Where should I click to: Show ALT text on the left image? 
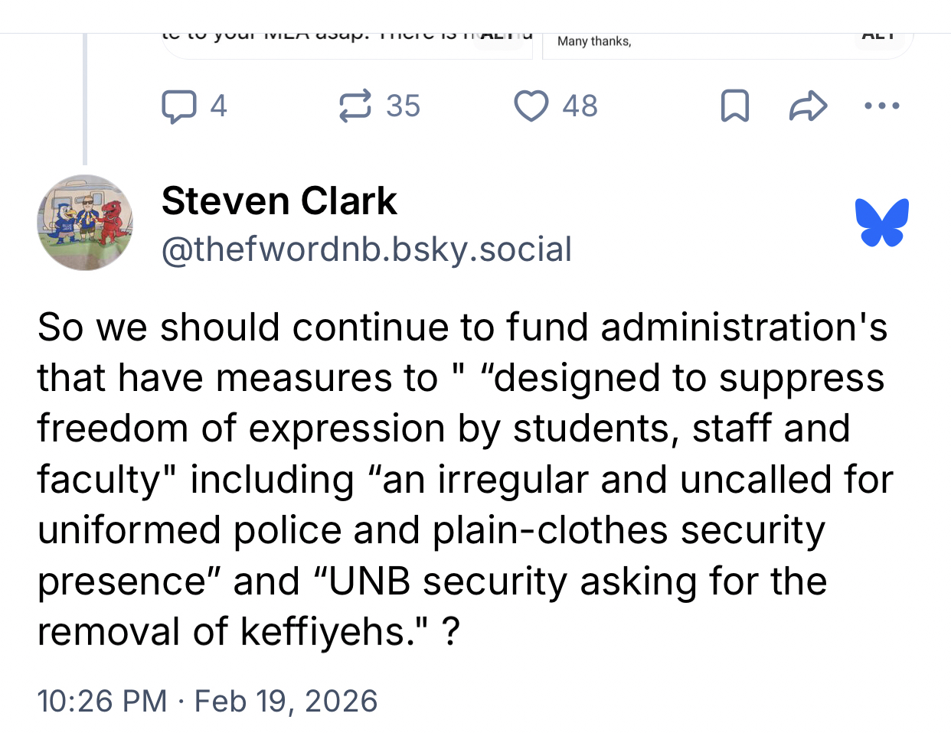click(x=499, y=37)
